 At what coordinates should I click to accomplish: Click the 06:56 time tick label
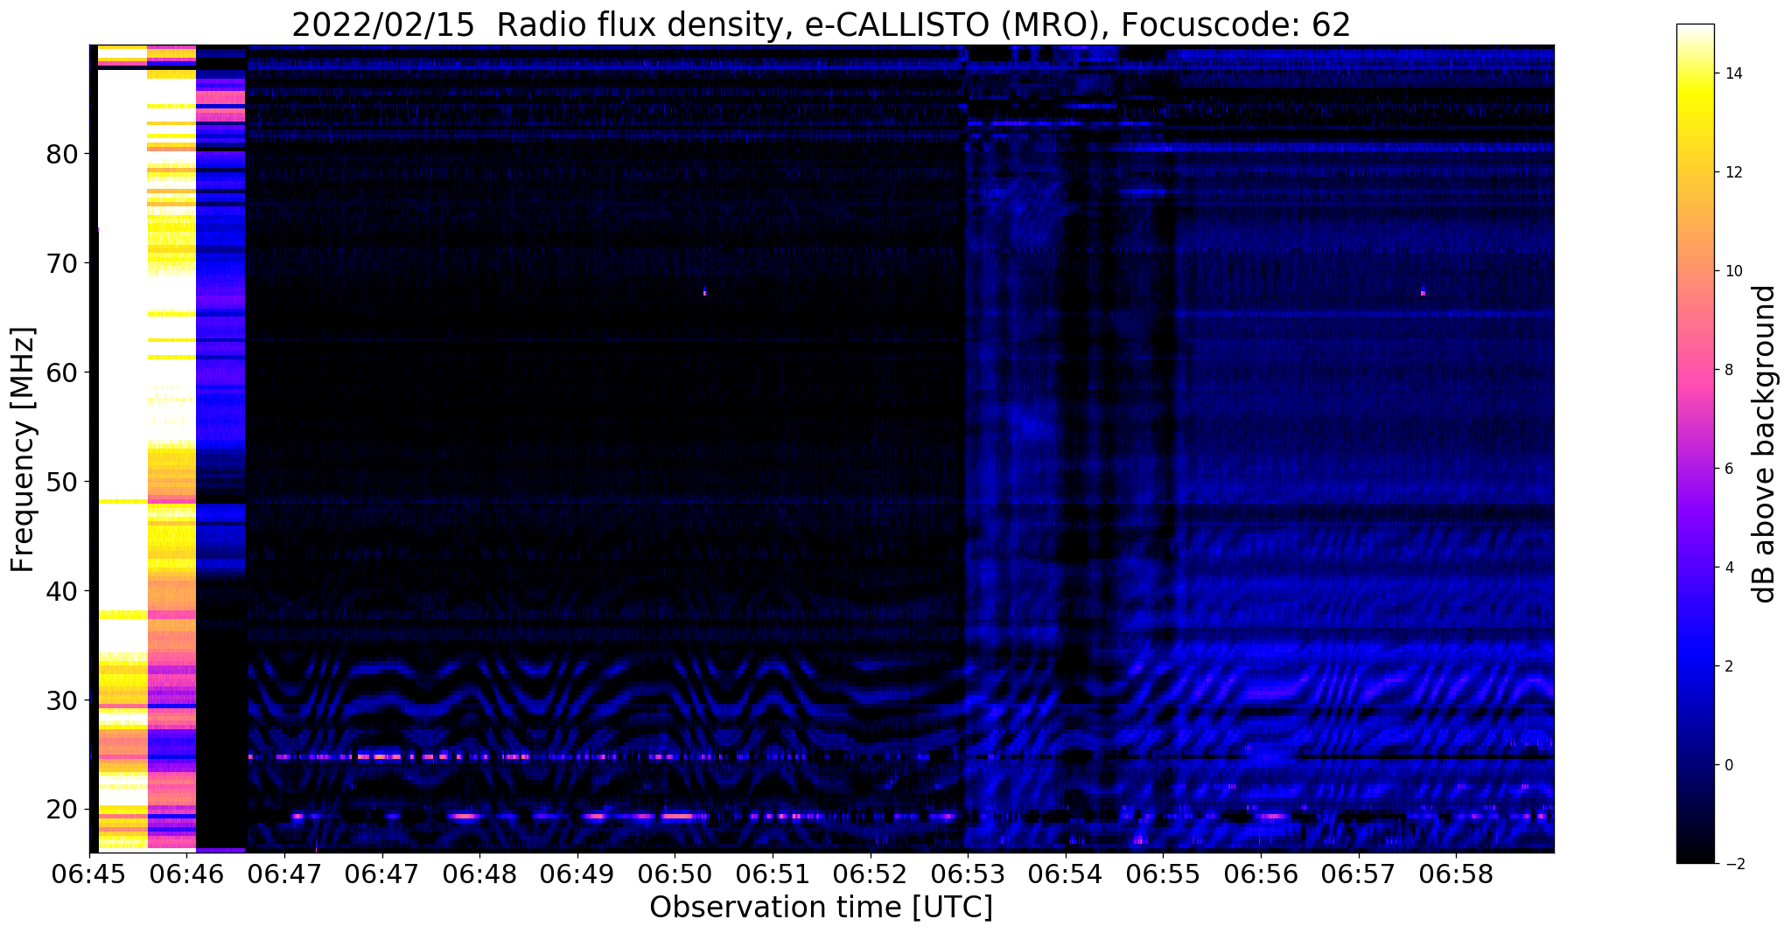(x=1261, y=874)
